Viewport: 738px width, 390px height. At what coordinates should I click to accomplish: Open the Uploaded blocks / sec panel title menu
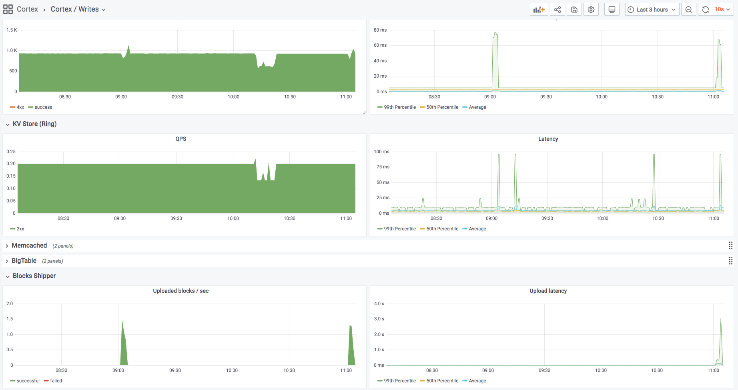pyautogui.click(x=181, y=291)
